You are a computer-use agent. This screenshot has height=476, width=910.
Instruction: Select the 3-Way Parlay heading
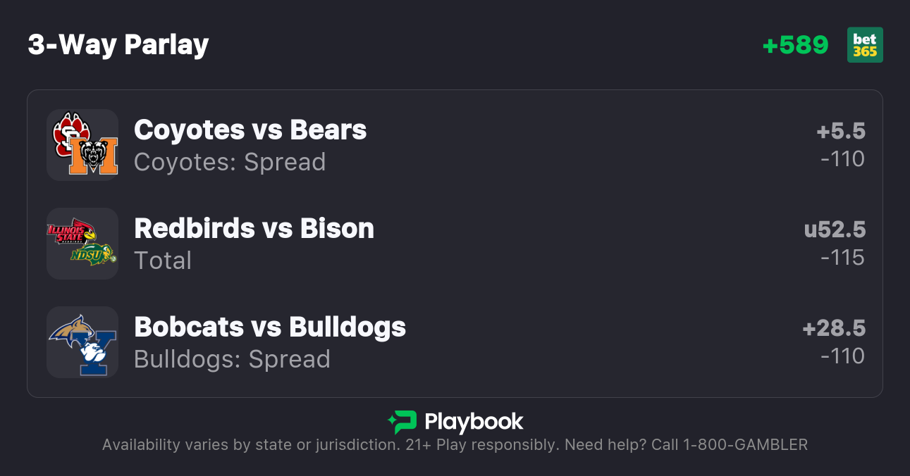118,45
